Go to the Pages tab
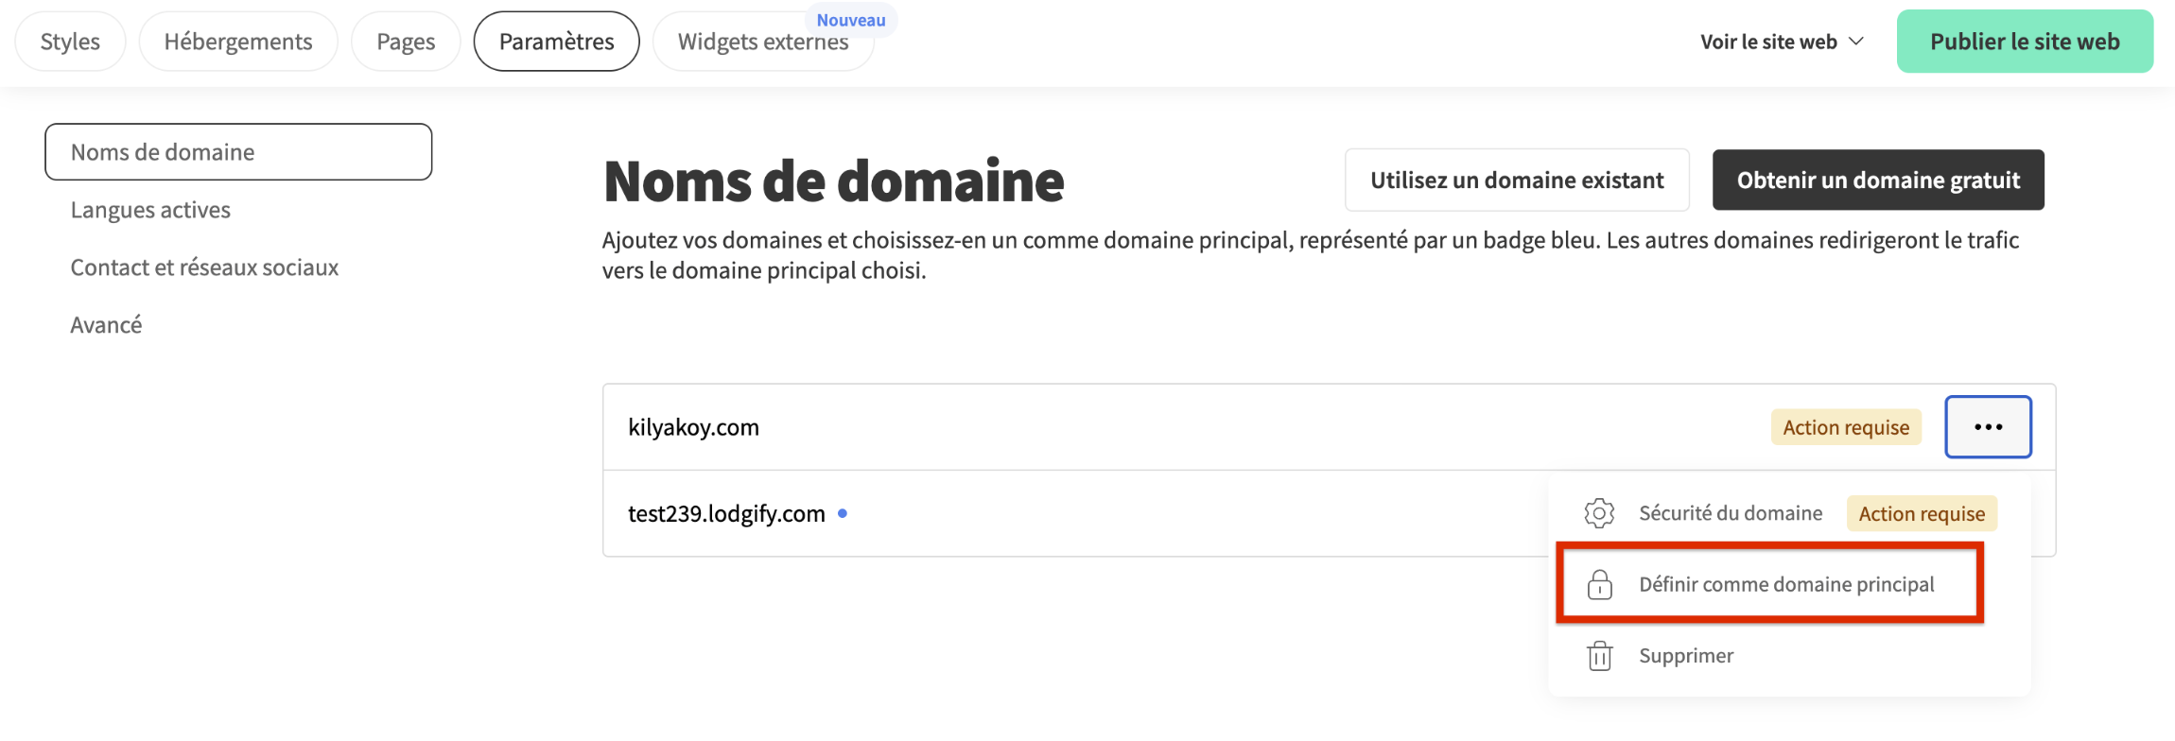The width and height of the screenshot is (2175, 741). pos(406,42)
